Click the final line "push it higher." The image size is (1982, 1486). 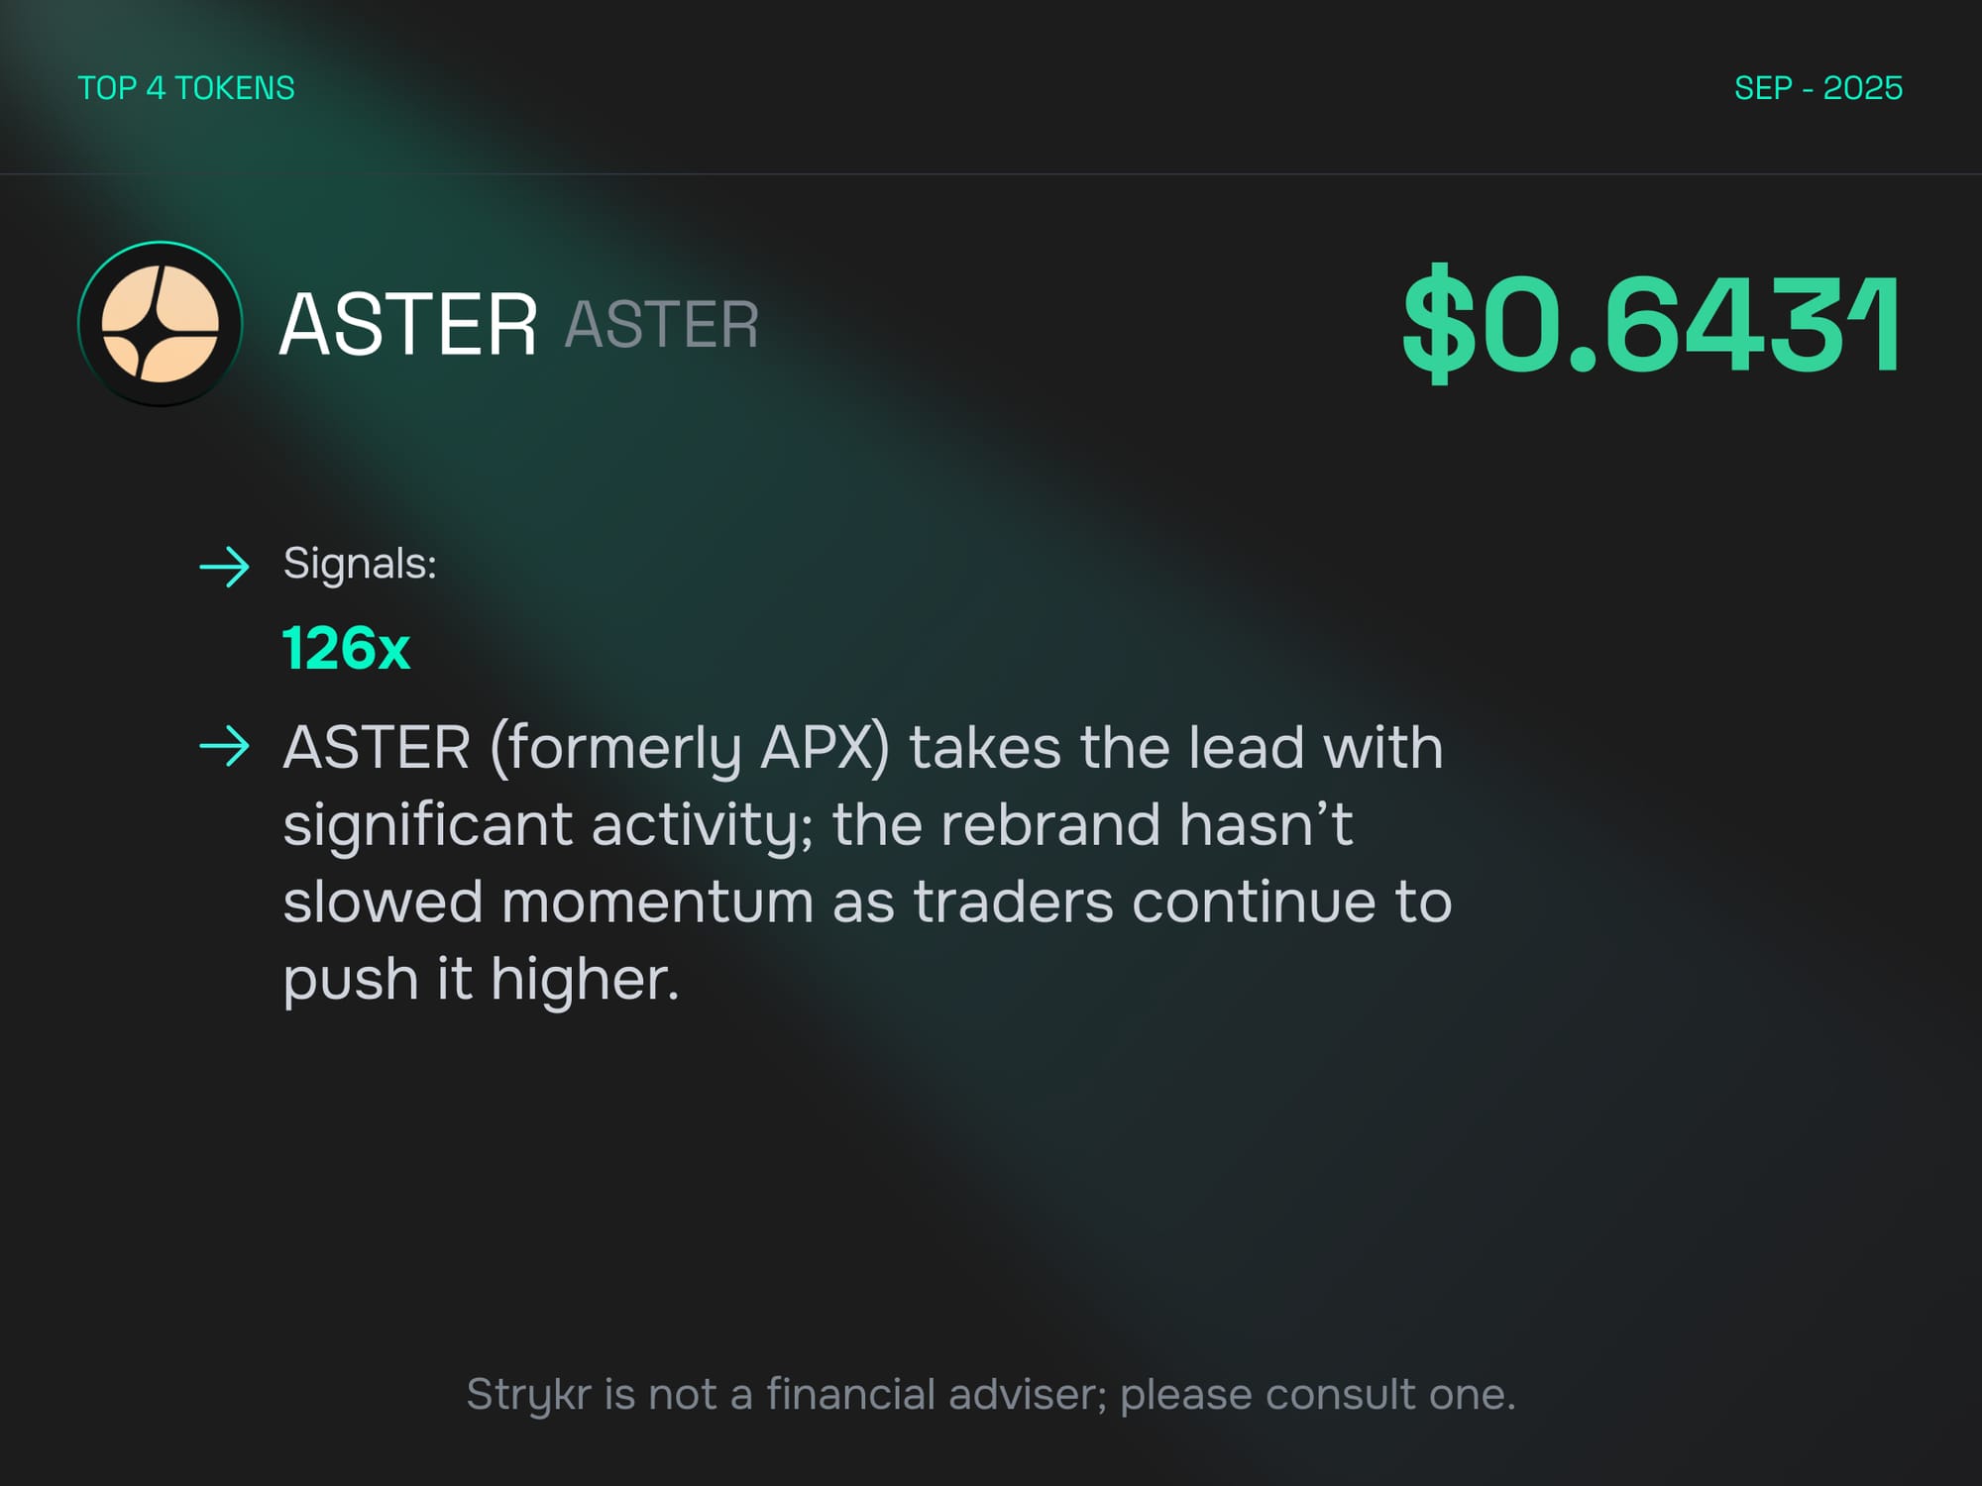(x=481, y=979)
